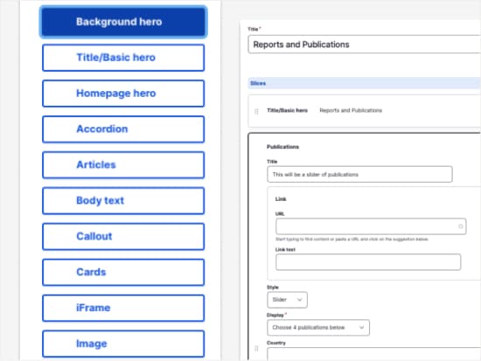Add an iFrame slice

click(x=123, y=308)
